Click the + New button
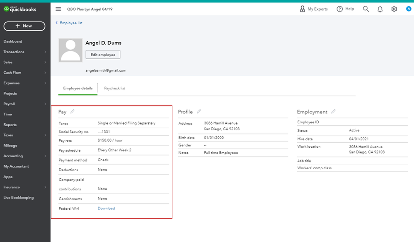This screenshot has width=414, height=242. (x=24, y=26)
